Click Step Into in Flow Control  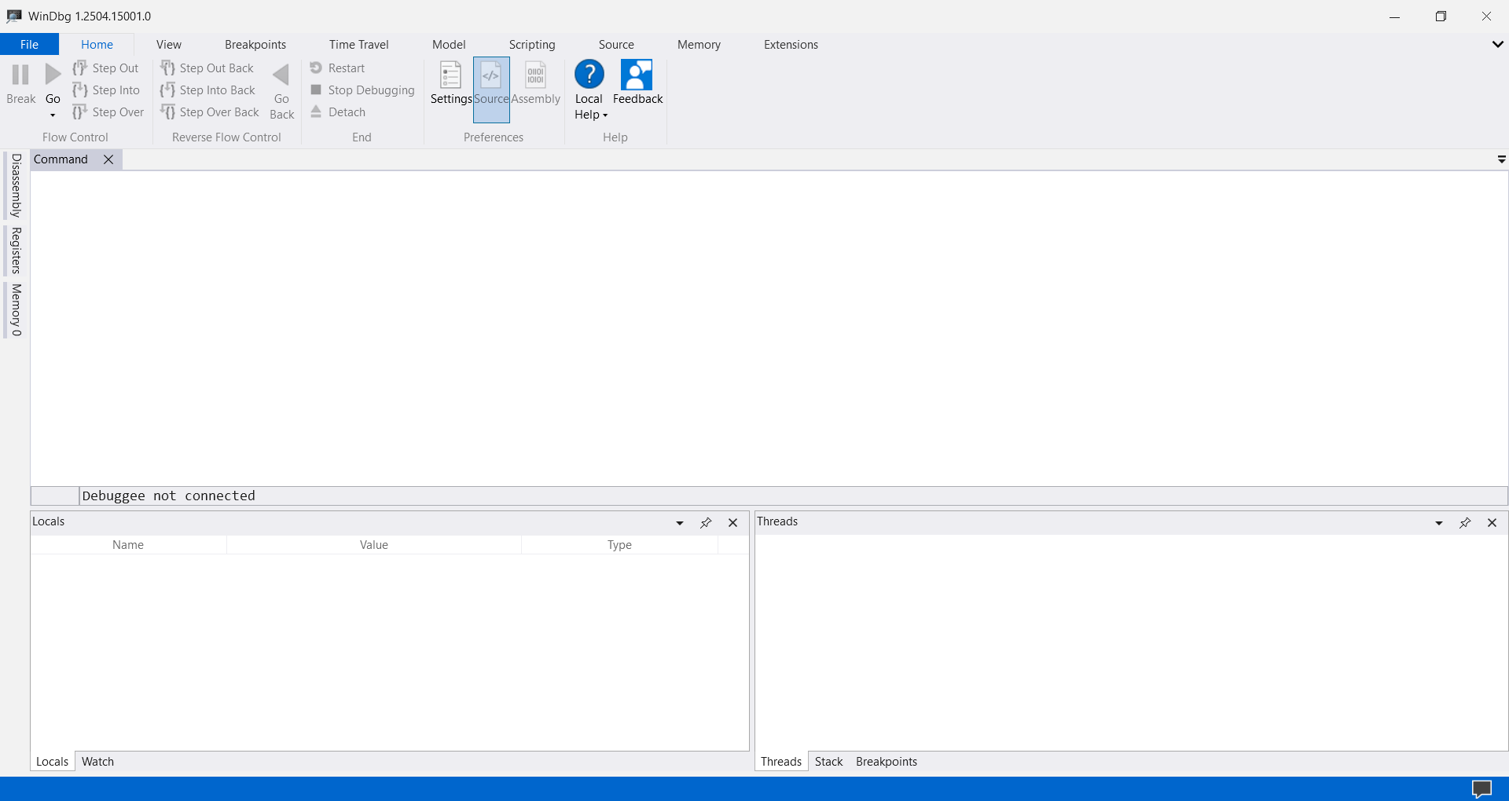[106, 90]
